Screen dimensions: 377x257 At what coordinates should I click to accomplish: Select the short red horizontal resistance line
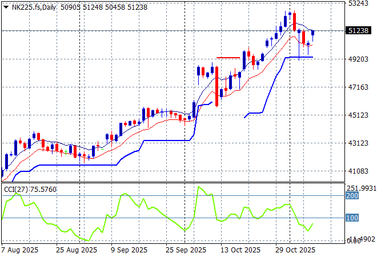point(228,57)
